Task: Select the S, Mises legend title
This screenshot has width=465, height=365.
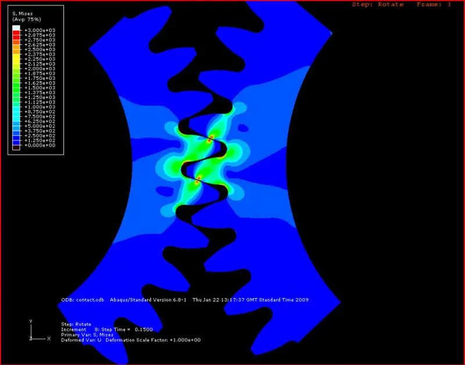Action: tap(24, 13)
